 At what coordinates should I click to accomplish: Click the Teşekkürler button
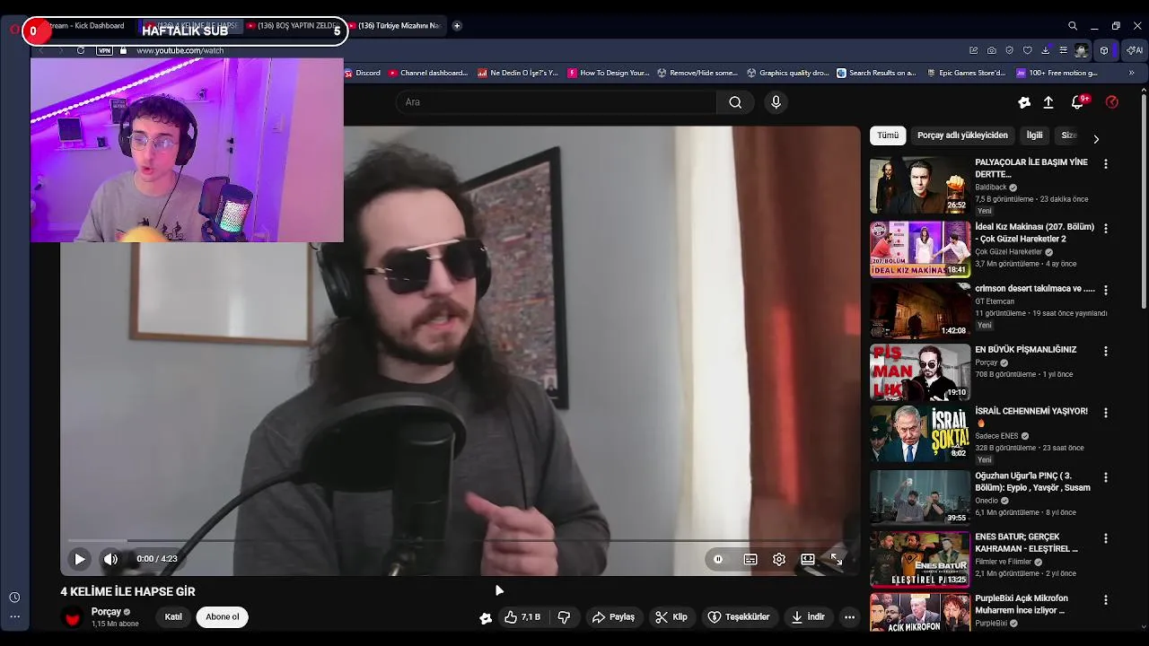(739, 617)
